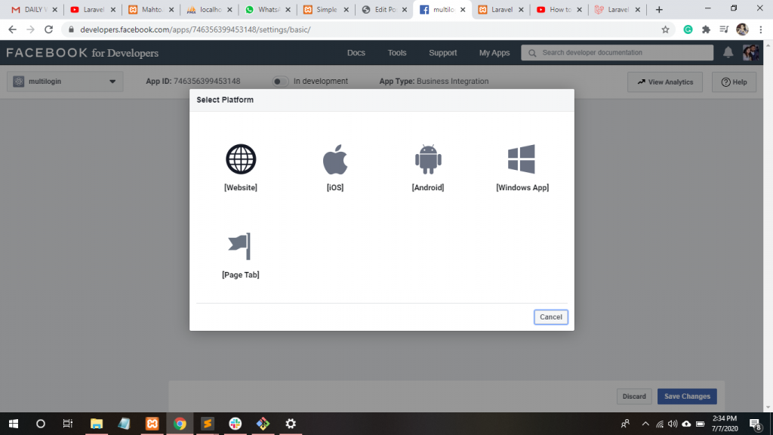Switch to the Edit Po tab
Screen dimensions: 773x435
(x=384, y=9)
